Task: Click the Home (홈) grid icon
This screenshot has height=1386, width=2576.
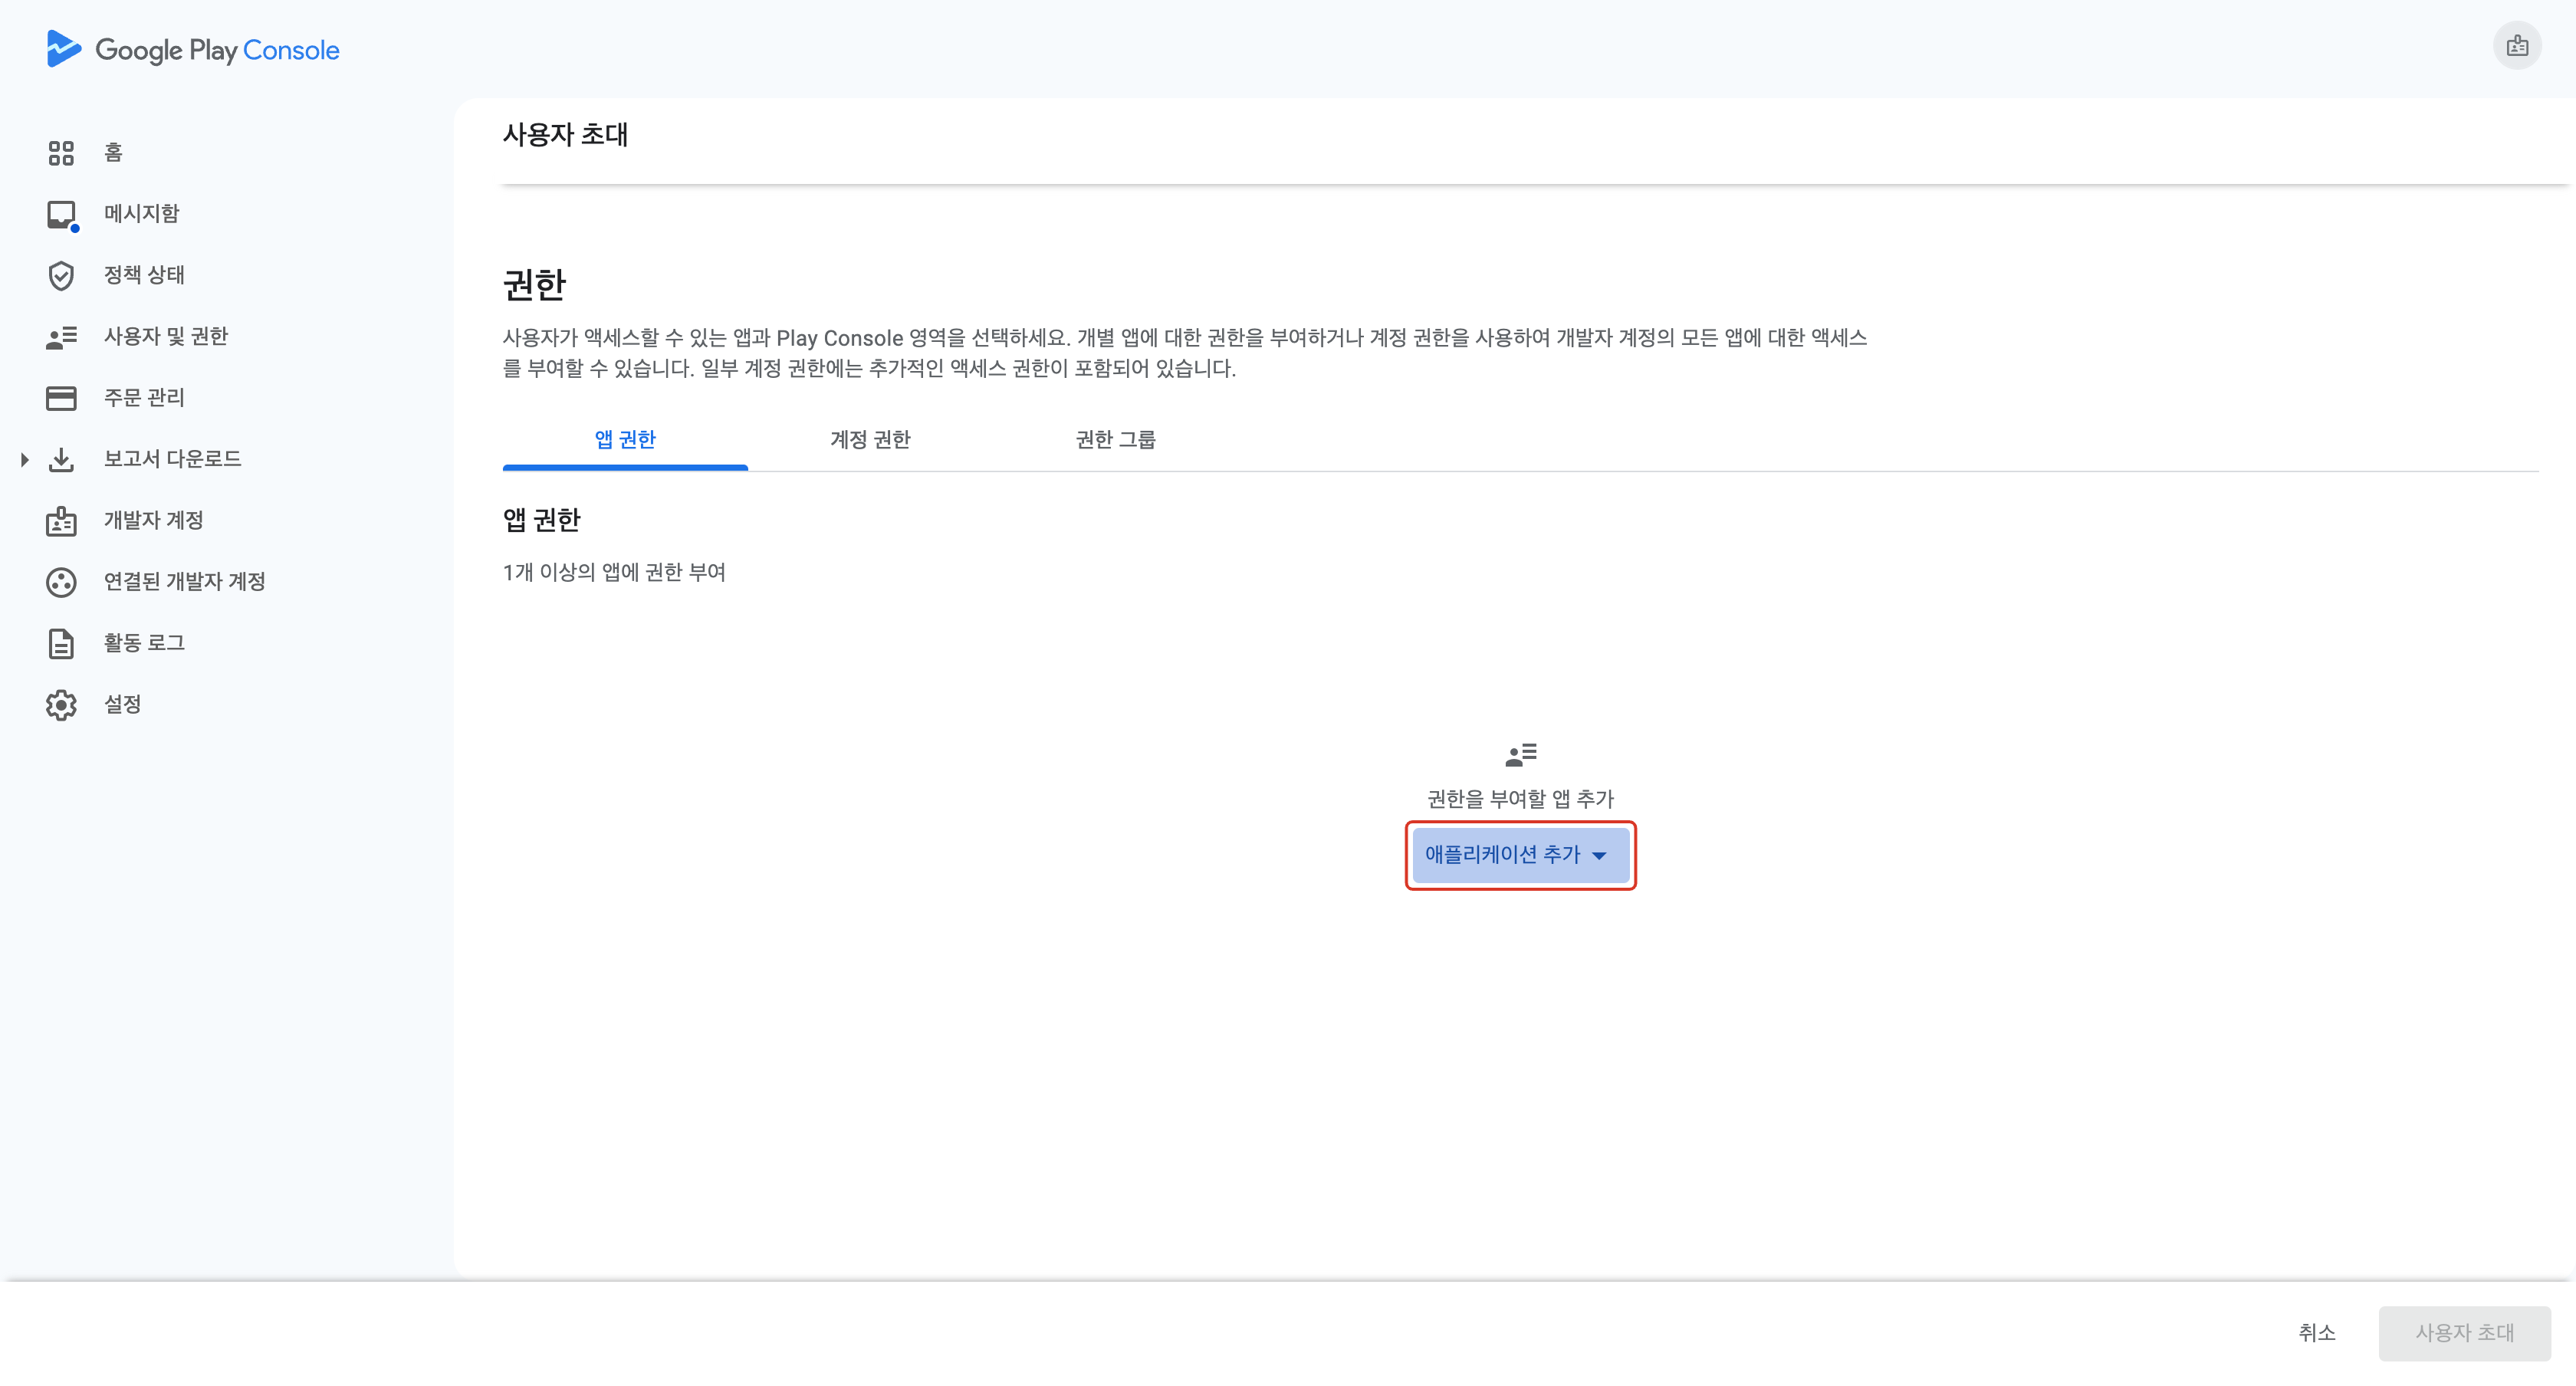Action: (x=61, y=153)
